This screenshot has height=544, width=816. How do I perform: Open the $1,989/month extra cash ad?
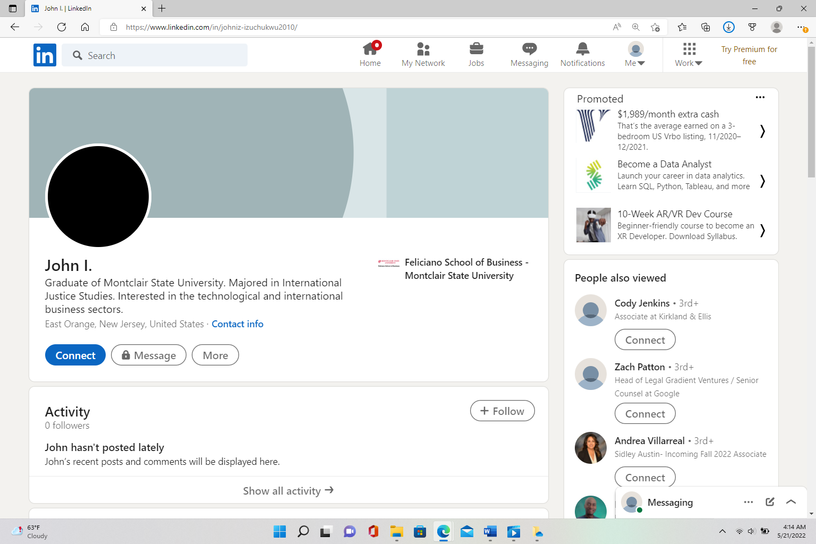click(x=668, y=114)
